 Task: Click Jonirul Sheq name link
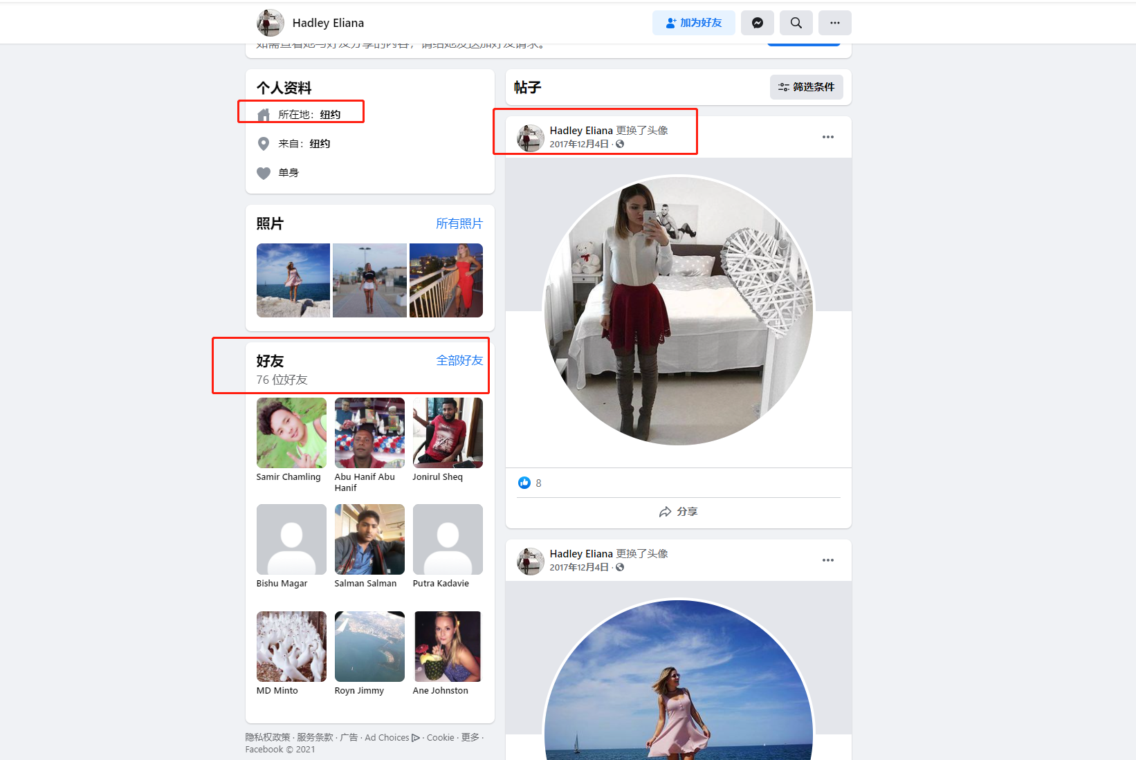click(437, 477)
